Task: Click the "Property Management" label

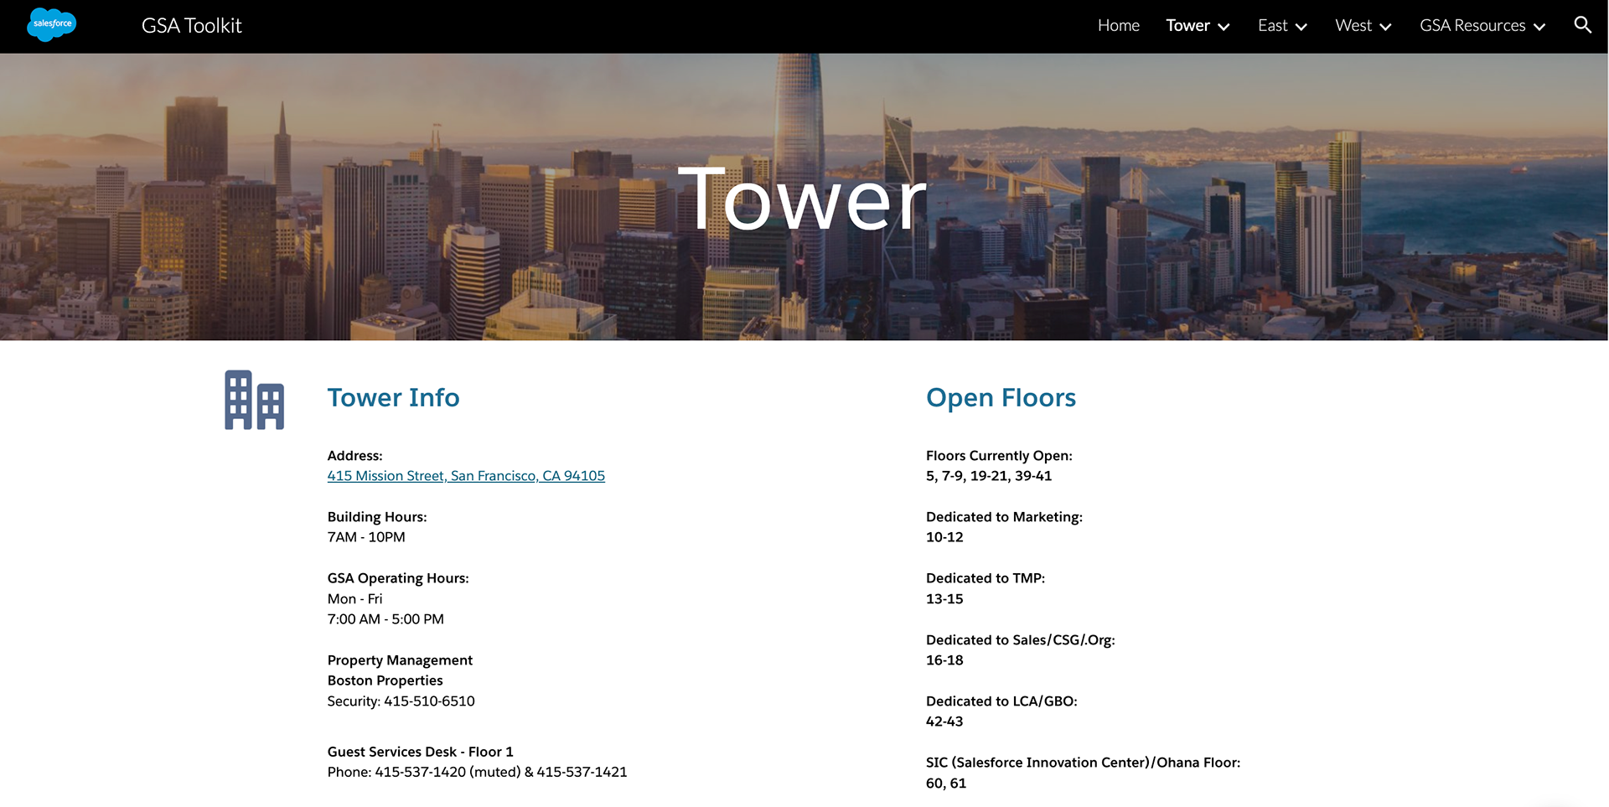Action: pyautogui.click(x=400, y=660)
